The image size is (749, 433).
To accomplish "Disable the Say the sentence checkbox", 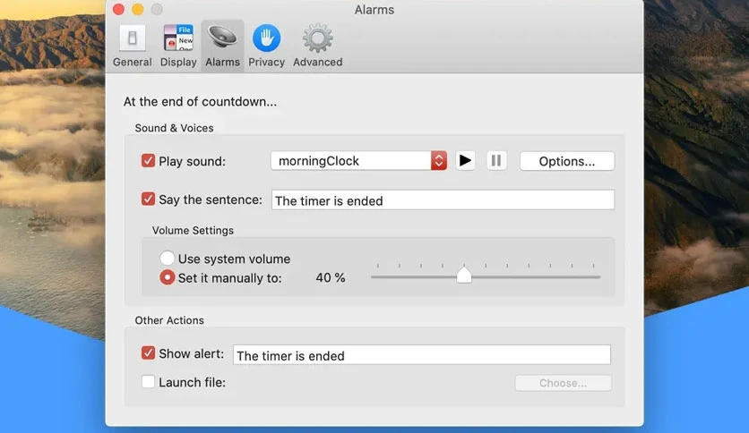I will pos(148,199).
